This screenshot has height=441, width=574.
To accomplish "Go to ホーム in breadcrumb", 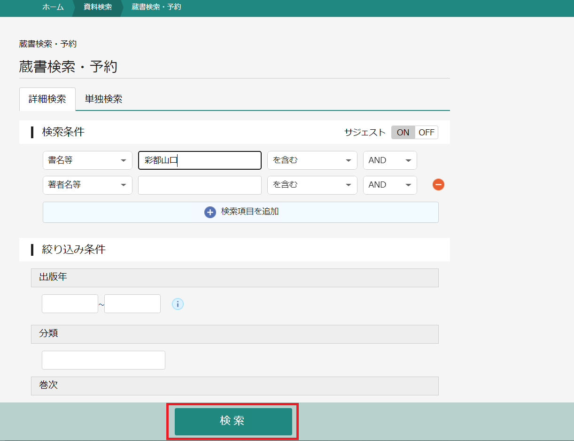I will [53, 7].
